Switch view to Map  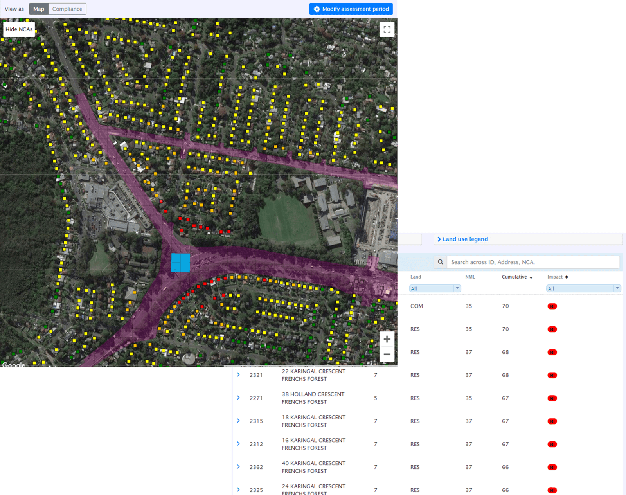click(x=39, y=9)
